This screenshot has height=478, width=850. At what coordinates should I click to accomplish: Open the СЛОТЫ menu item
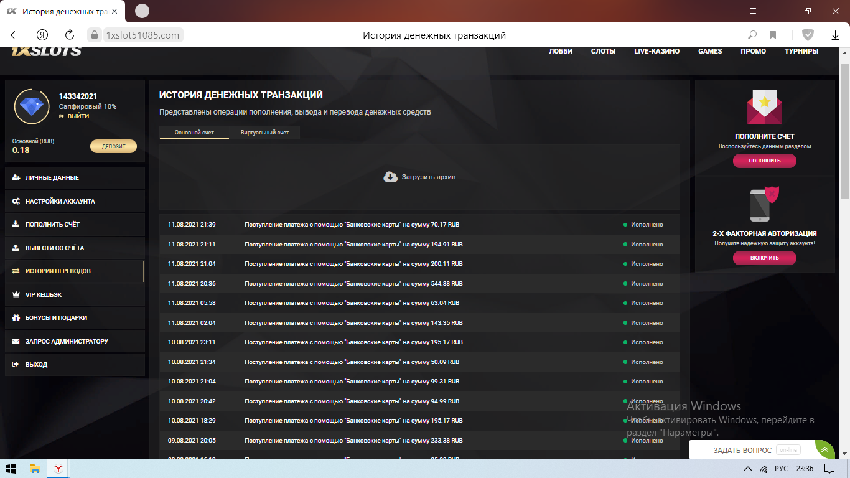[x=604, y=51]
